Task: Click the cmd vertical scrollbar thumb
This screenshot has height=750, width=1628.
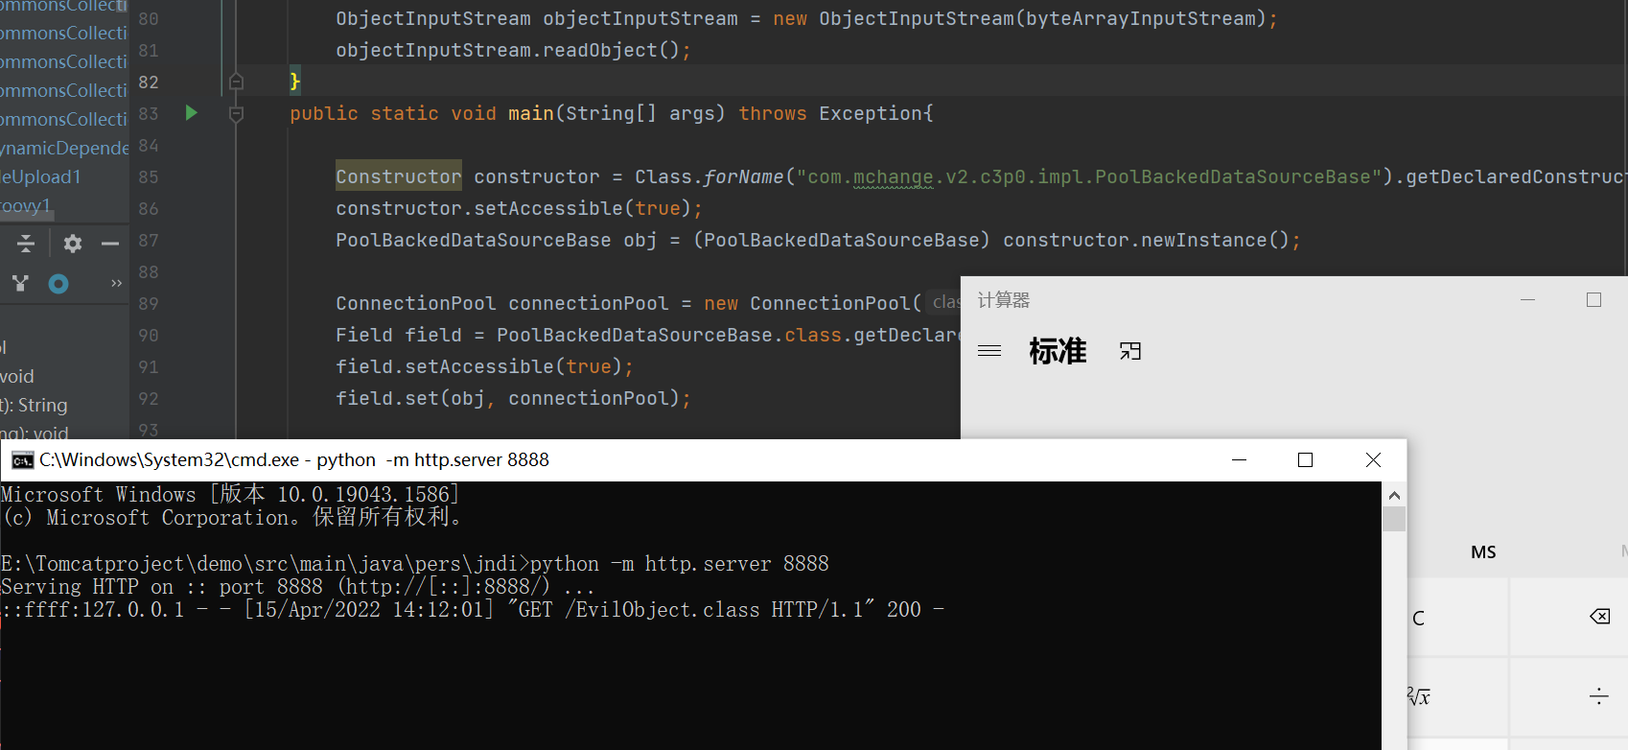Action: (1394, 519)
